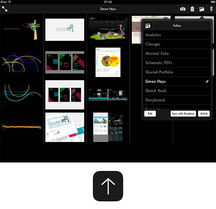The image size is (216, 209).
Task: Open the Sketch Book folio
Action: click(177, 91)
